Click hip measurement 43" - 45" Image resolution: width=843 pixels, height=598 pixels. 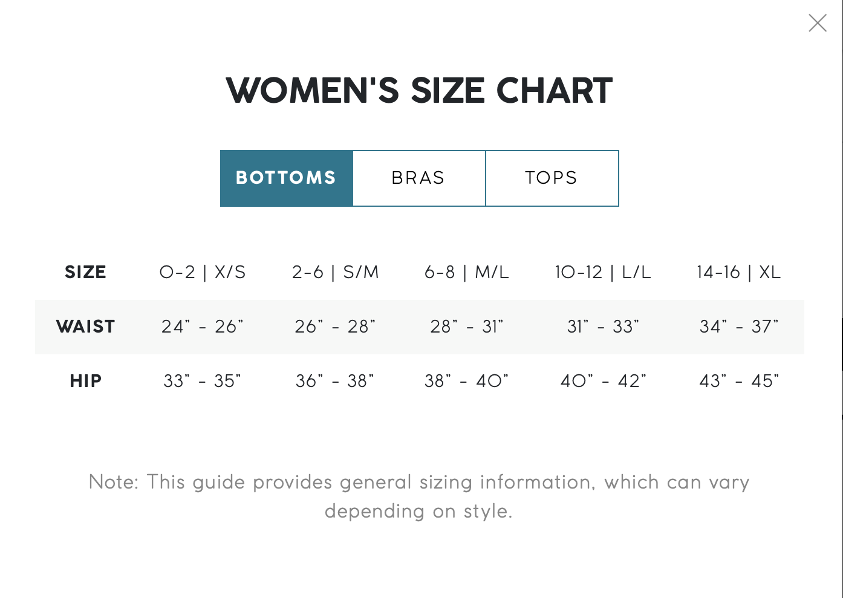(x=739, y=381)
